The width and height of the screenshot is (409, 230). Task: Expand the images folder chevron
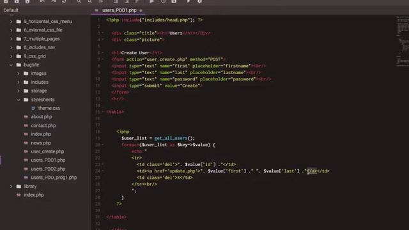(19, 73)
